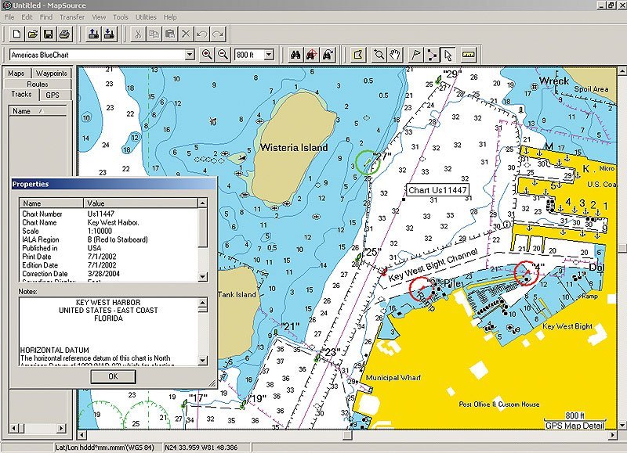Select the Waypoint flag tool
Image resolution: width=627 pixels, height=453 pixels.
[x=416, y=55]
